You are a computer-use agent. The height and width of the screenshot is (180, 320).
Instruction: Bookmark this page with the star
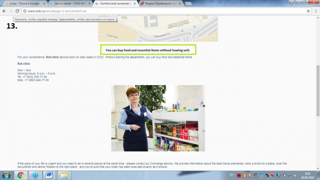tap(308, 11)
